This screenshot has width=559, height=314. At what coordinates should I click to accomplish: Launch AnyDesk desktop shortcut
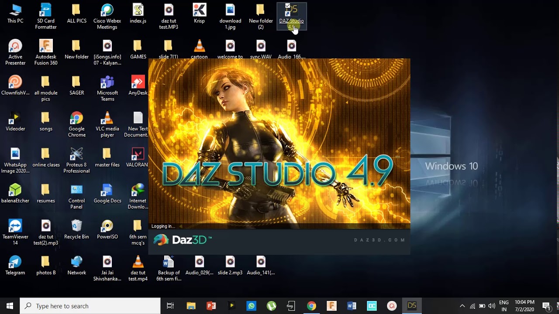coord(138,85)
